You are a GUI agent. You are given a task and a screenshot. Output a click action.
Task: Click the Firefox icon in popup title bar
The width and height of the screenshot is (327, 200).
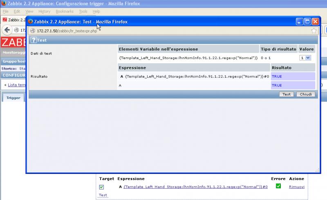(x=30, y=22)
